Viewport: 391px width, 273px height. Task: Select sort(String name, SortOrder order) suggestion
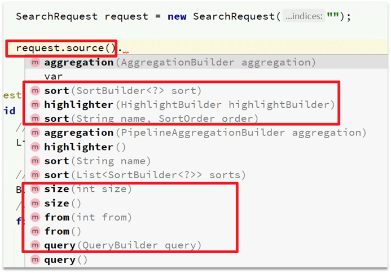(x=151, y=118)
